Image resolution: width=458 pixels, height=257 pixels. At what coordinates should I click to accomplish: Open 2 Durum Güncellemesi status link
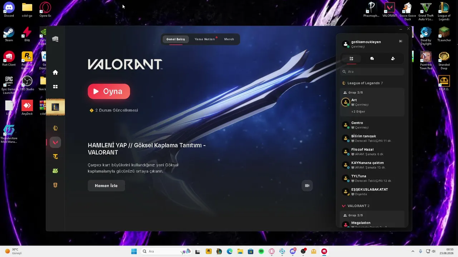pos(114,110)
